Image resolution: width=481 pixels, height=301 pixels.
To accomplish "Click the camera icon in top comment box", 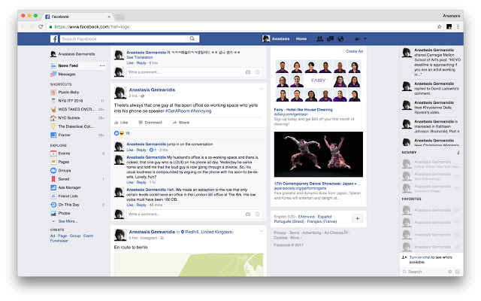I will (248, 72).
